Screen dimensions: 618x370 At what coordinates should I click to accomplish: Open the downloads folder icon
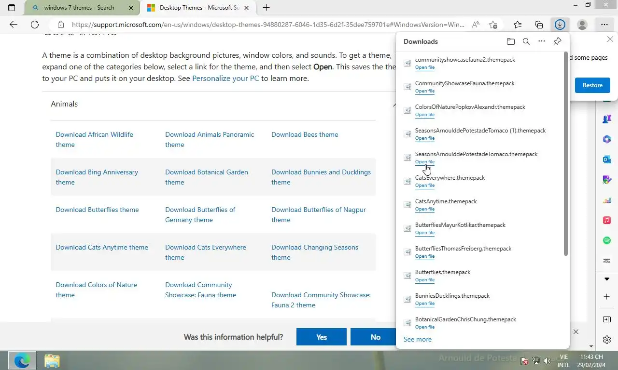click(x=511, y=41)
